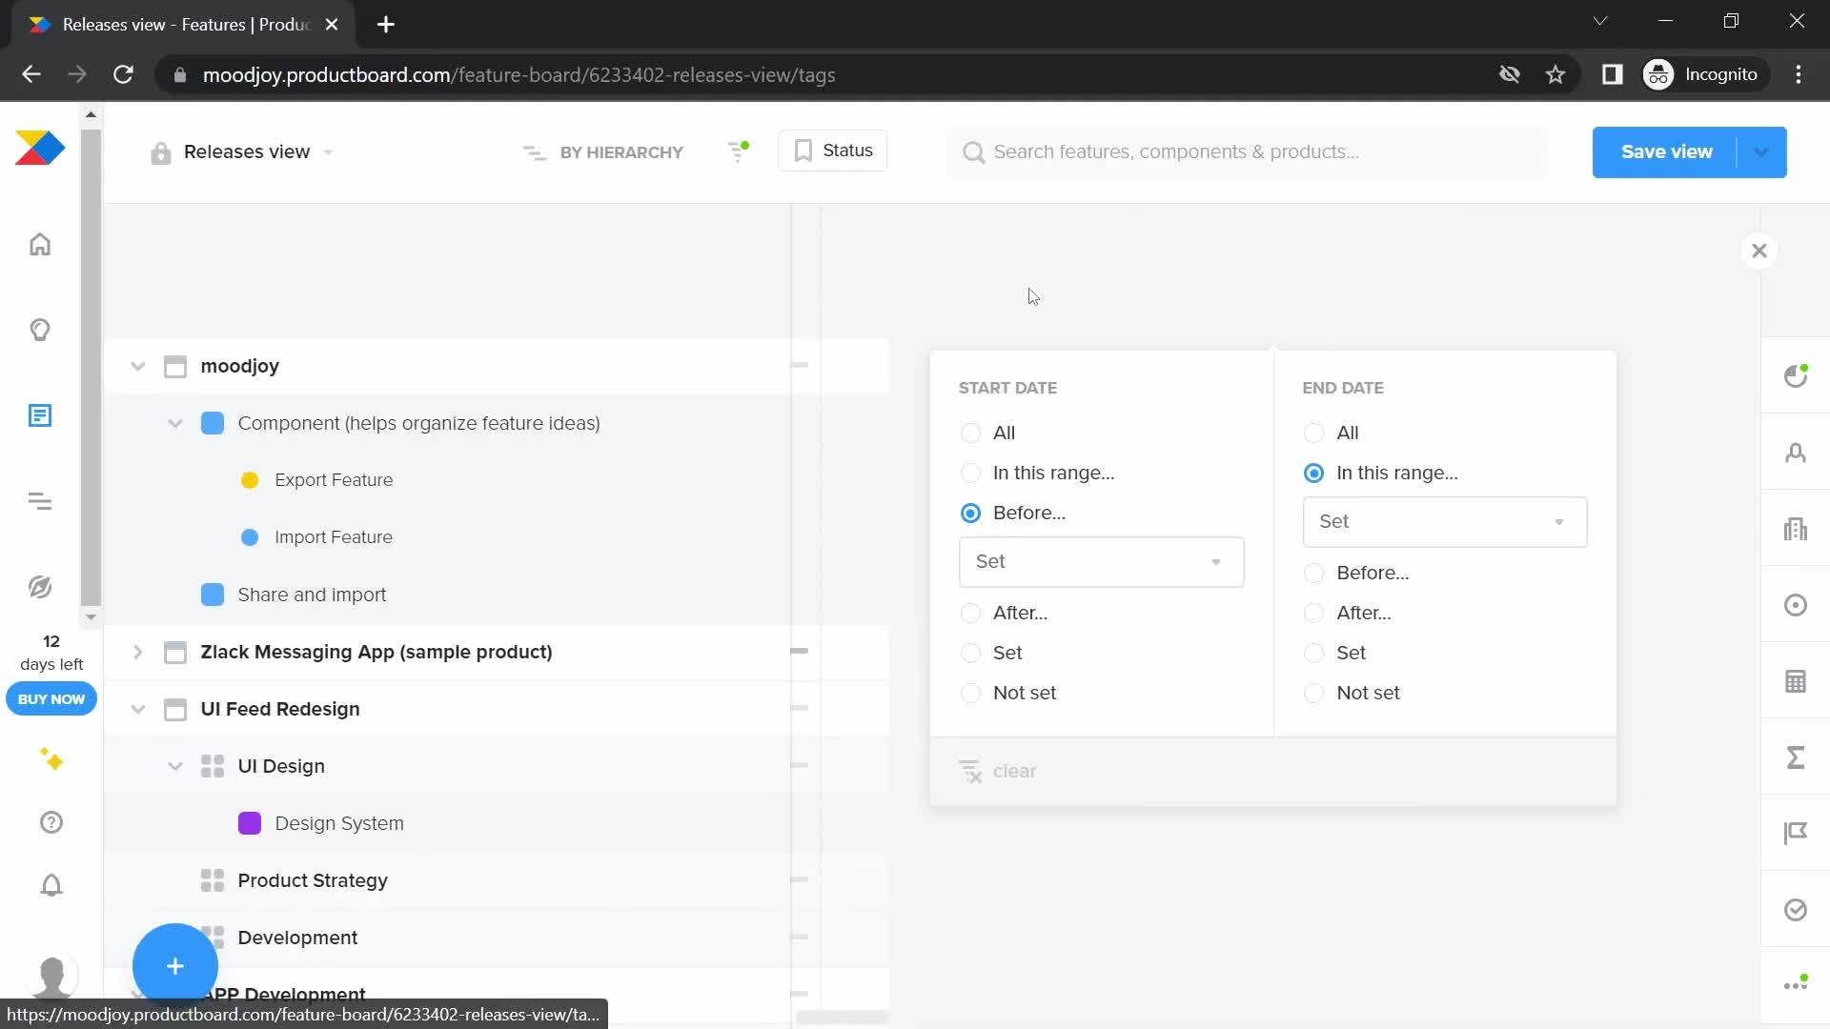
Task: Open the Product Strategy component
Action: [313, 880]
